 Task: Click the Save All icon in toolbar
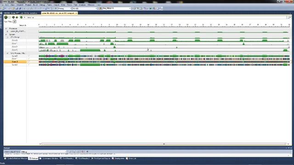tap(20, 8)
